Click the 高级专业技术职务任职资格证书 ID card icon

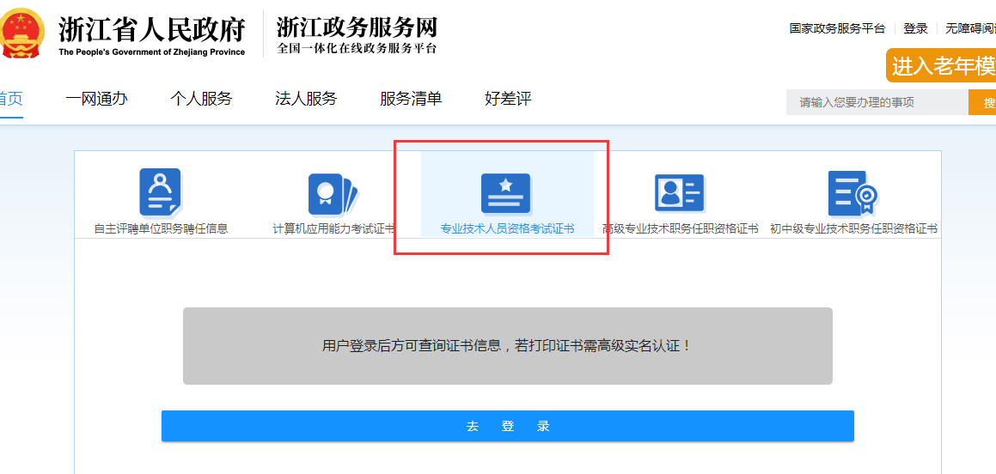click(680, 192)
